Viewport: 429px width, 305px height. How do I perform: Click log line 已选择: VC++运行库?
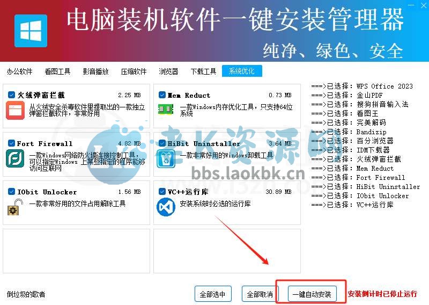[x=352, y=205]
